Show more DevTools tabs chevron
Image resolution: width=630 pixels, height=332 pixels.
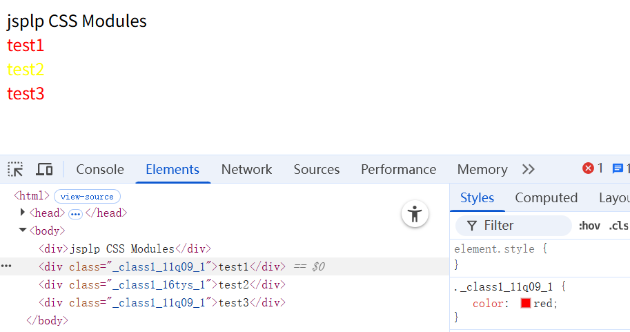coord(529,169)
